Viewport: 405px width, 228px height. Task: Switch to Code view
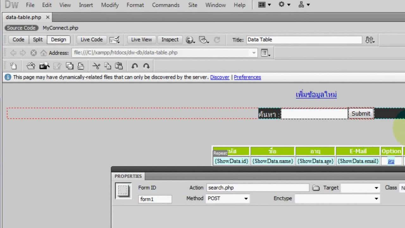tap(18, 40)
